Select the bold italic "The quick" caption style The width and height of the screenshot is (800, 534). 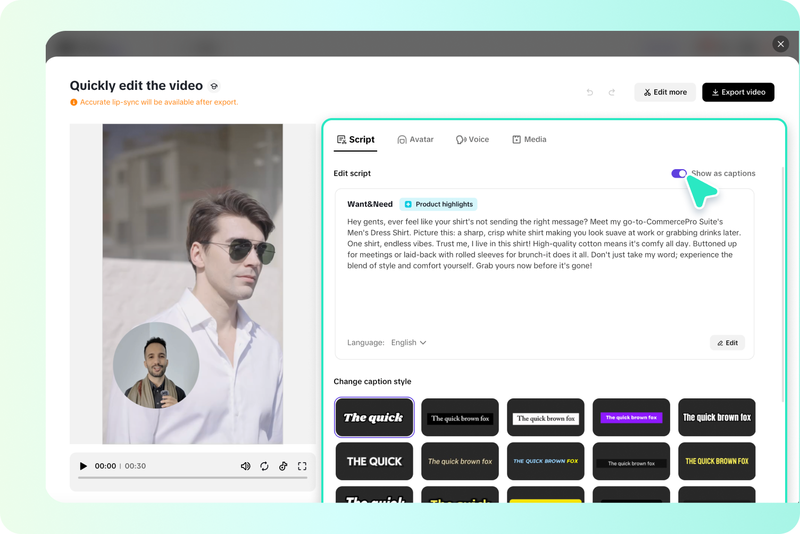[x=374, y=418]
